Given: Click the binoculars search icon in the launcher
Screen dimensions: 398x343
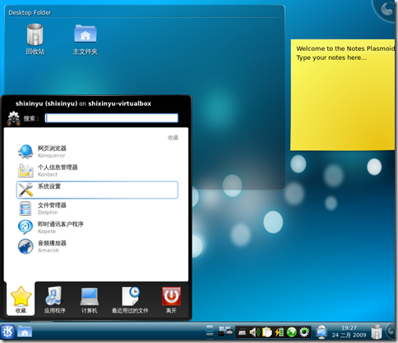Looking at the screenshot, I should tap(13, 118).
